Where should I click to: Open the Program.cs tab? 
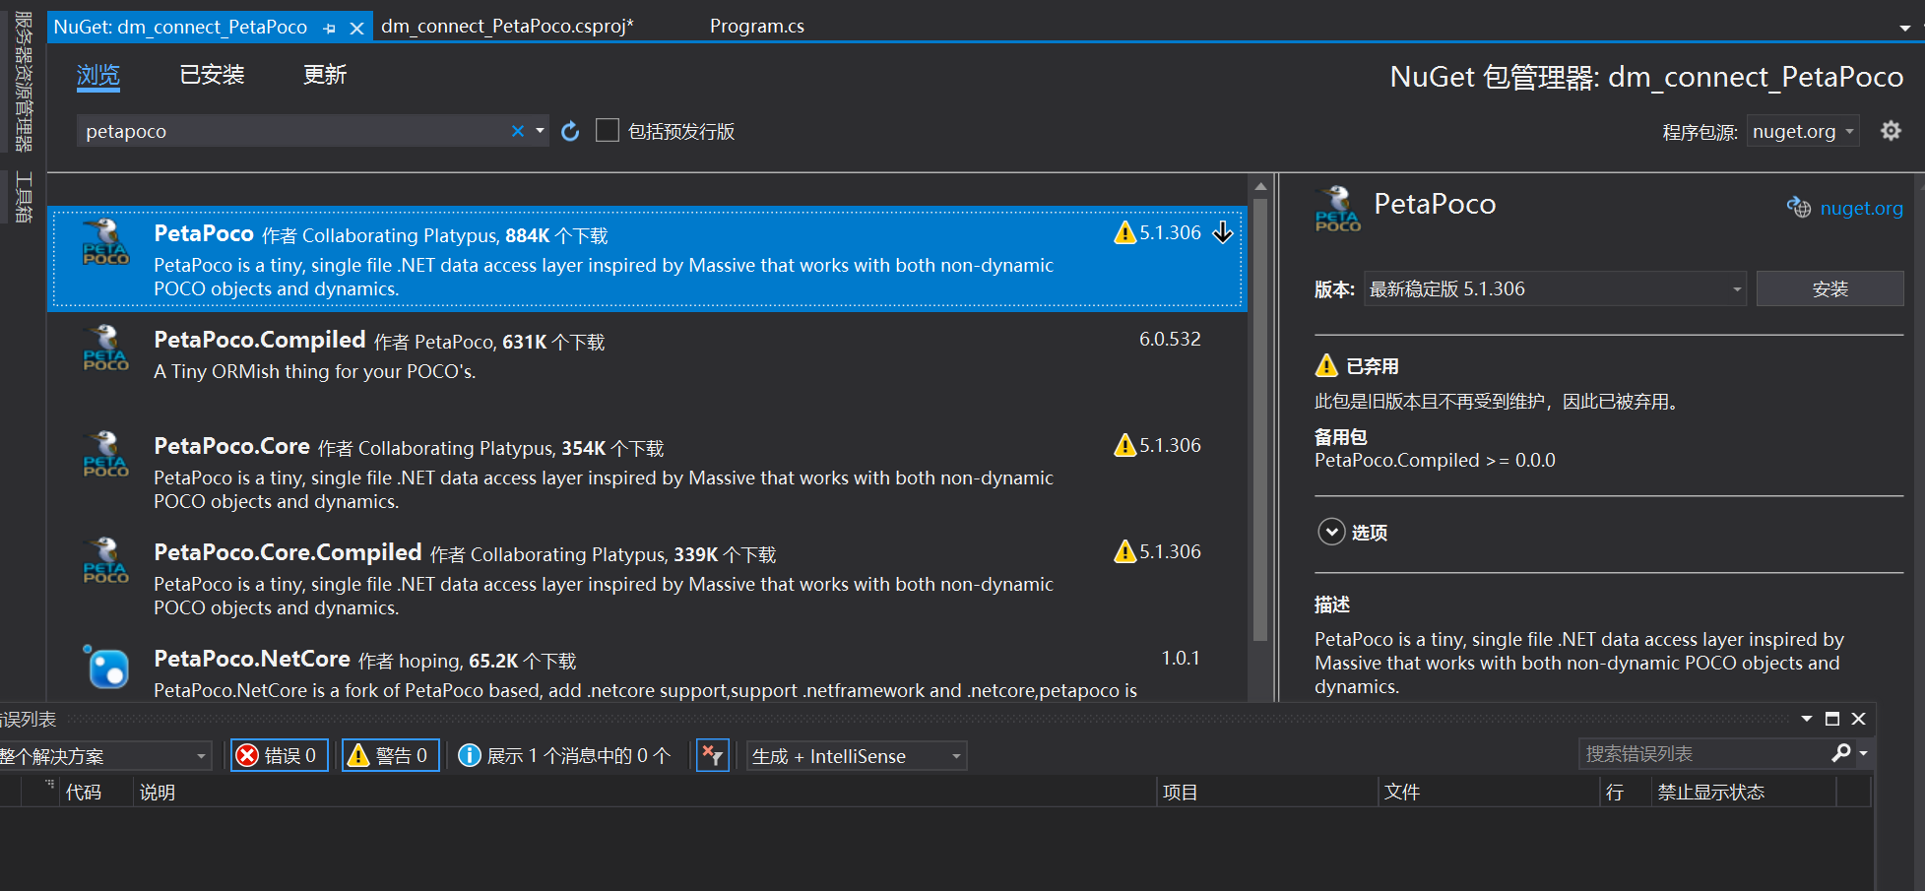point(757,27)
